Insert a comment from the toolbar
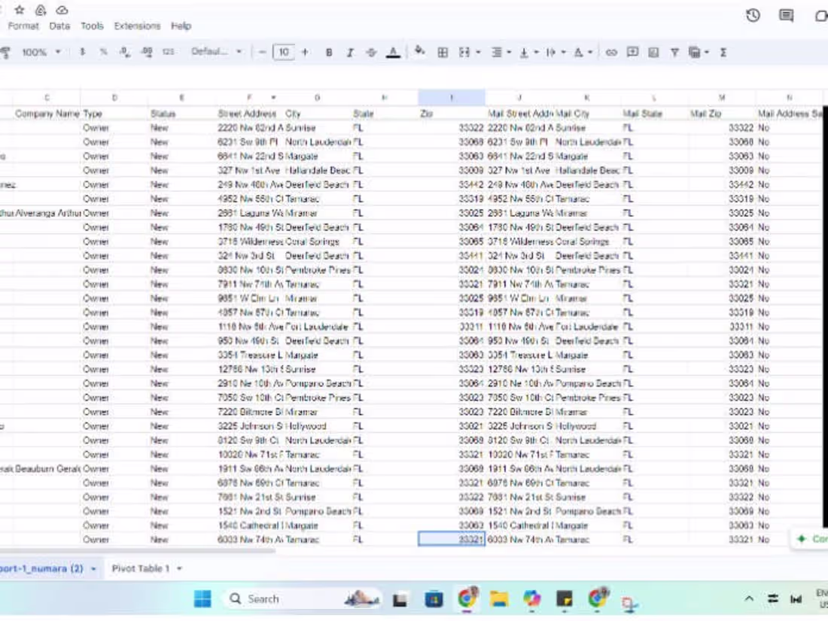This screenshot has height=621, width=828. point(632,52)
